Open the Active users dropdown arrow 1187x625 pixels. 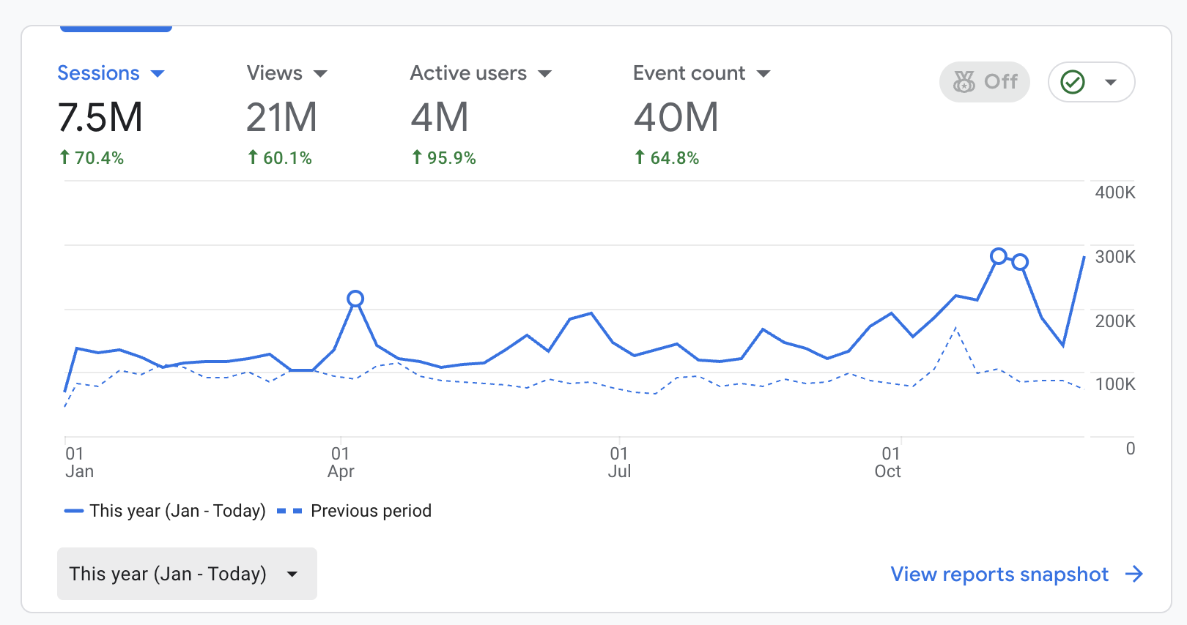(x=544, y=74)
